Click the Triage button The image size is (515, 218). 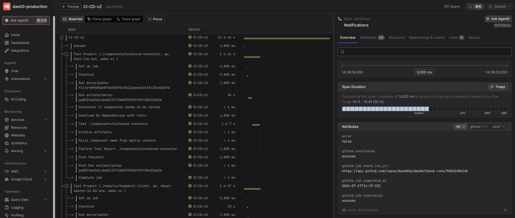click(x=498, y=87)
